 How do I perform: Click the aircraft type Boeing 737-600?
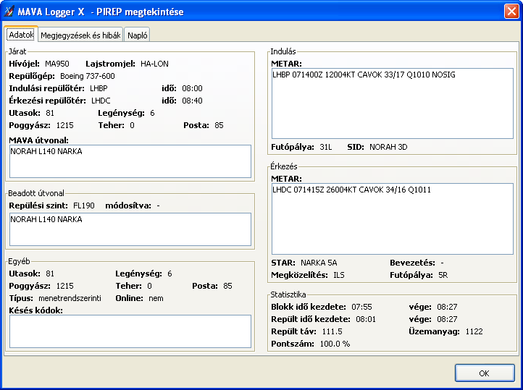[88, 76]
